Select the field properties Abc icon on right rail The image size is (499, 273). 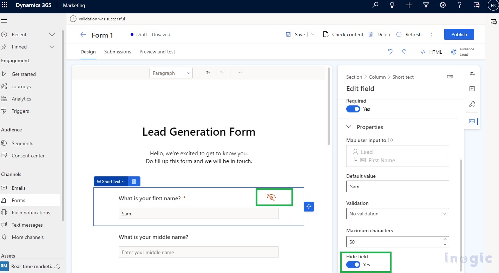coord(472,121)
